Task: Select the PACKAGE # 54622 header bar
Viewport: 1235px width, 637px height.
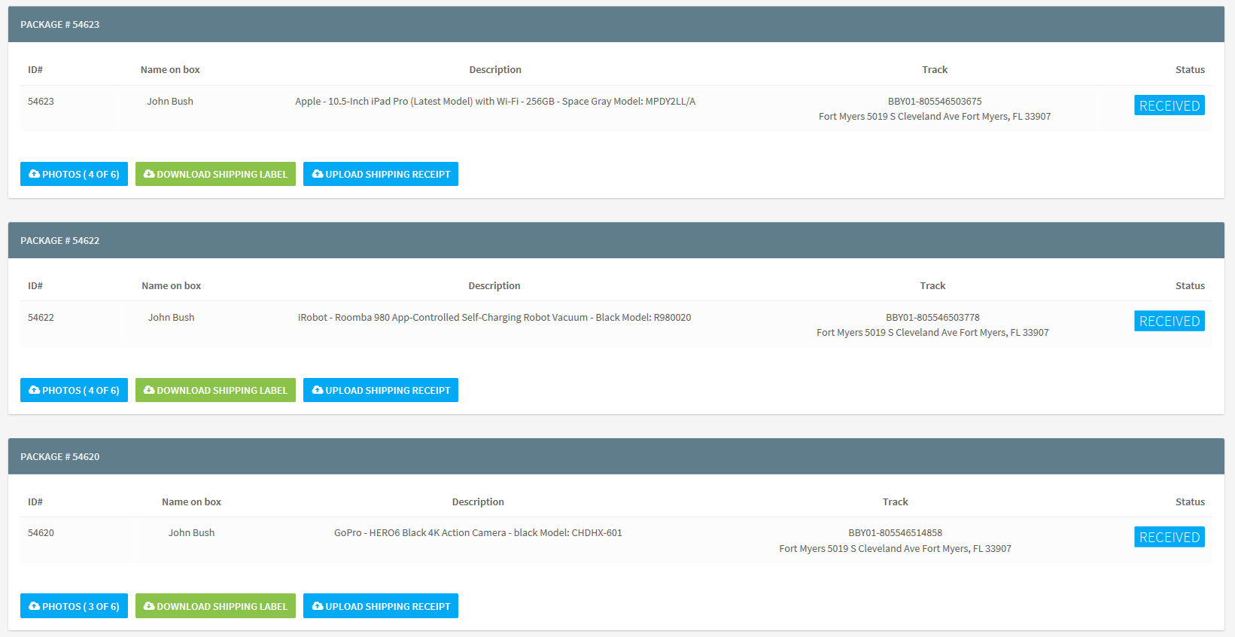Action: pyautogui.click(x=616, y=240)
